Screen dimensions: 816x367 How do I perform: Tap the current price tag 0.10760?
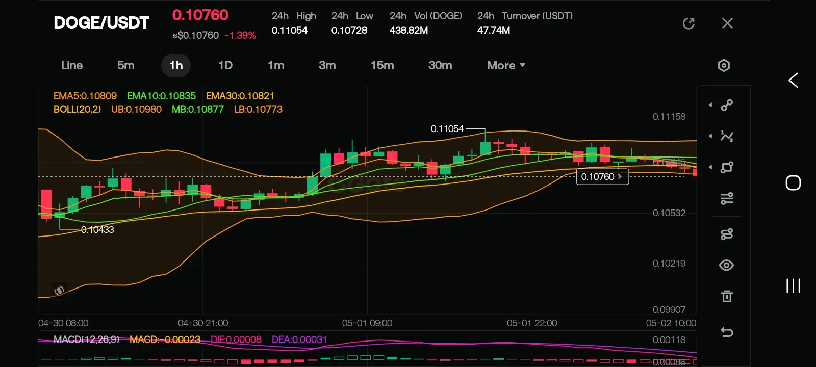602,177
